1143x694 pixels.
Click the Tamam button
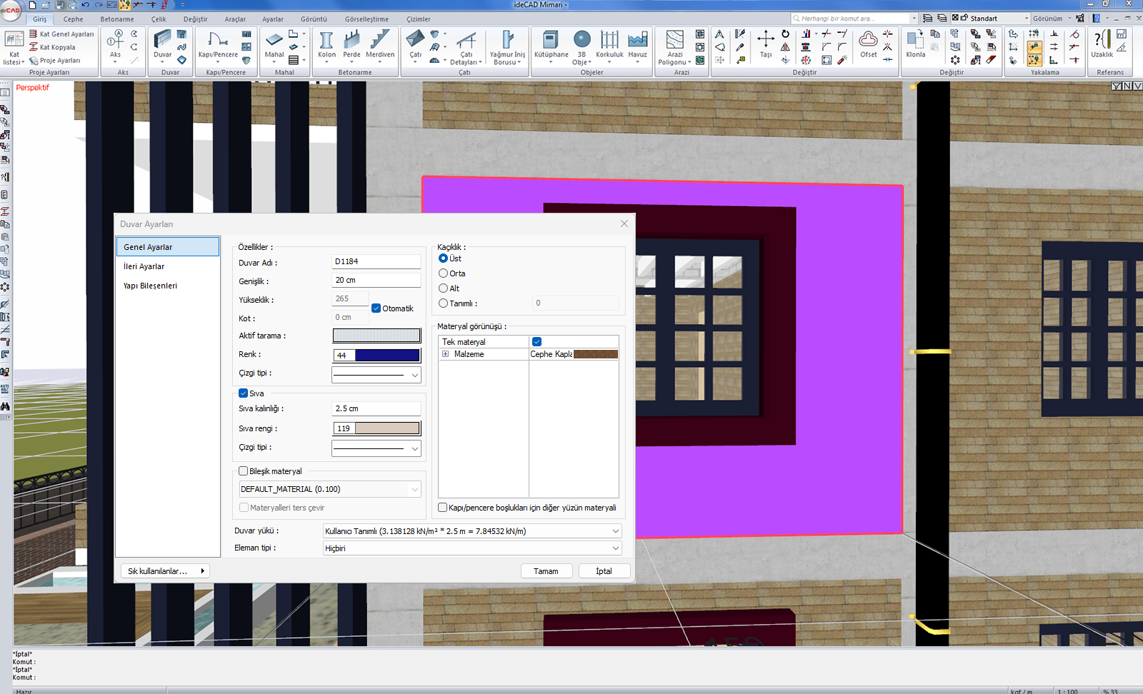pos(546,571)
